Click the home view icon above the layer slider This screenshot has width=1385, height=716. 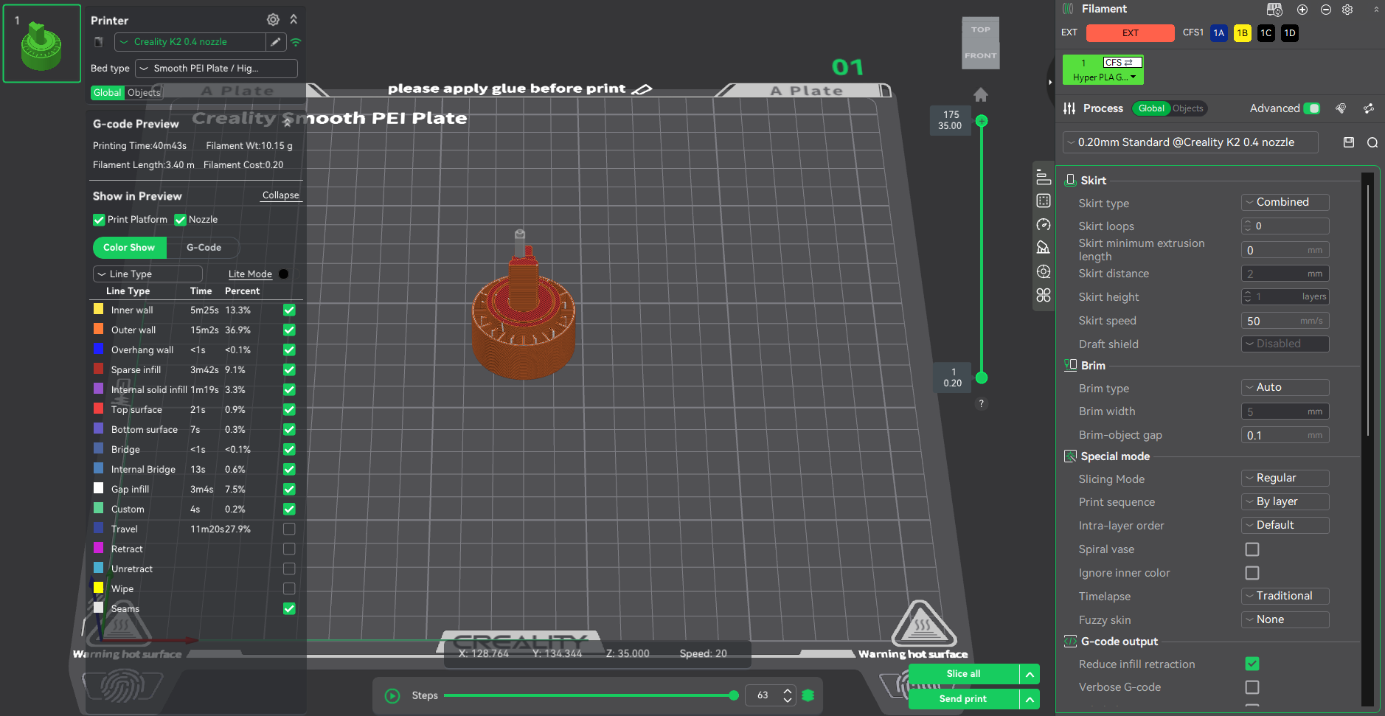coord(981,94)
